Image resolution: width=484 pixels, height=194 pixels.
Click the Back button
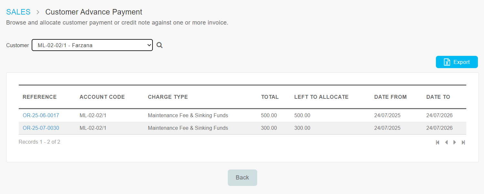pyautogui.click(x=242, y=178)
